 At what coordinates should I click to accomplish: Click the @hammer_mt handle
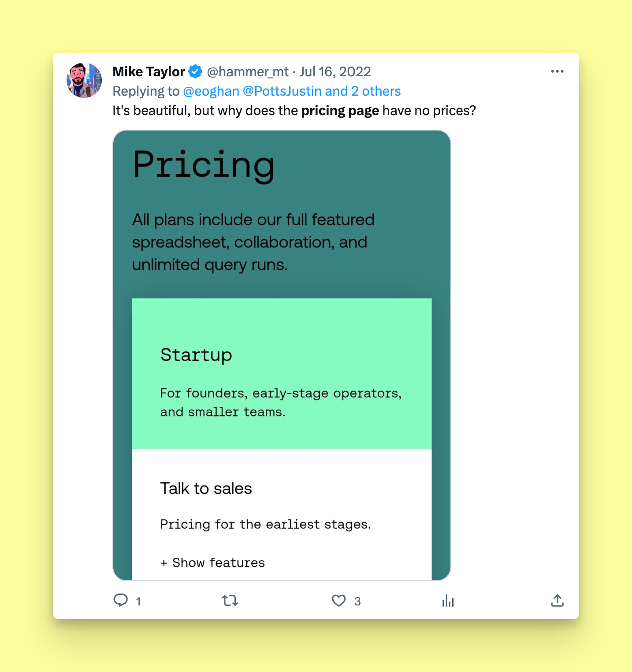[248, 71]
